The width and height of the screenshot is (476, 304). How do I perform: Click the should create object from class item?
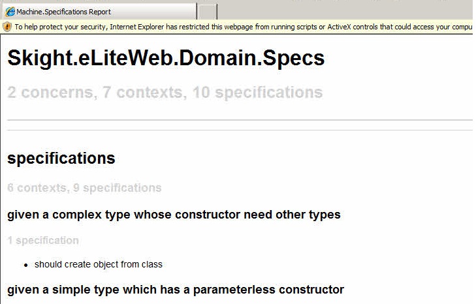pos(99,264)
